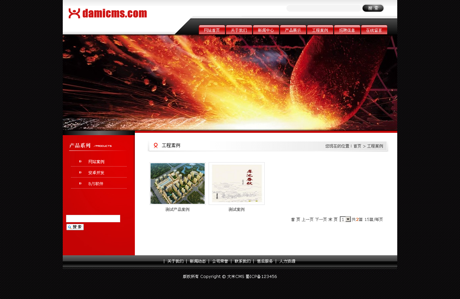Open the page number dropdown

[346, 219]
